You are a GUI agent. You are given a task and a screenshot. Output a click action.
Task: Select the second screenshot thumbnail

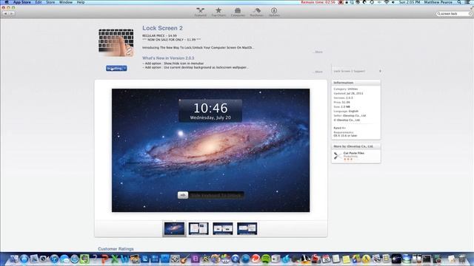[198, 228]
